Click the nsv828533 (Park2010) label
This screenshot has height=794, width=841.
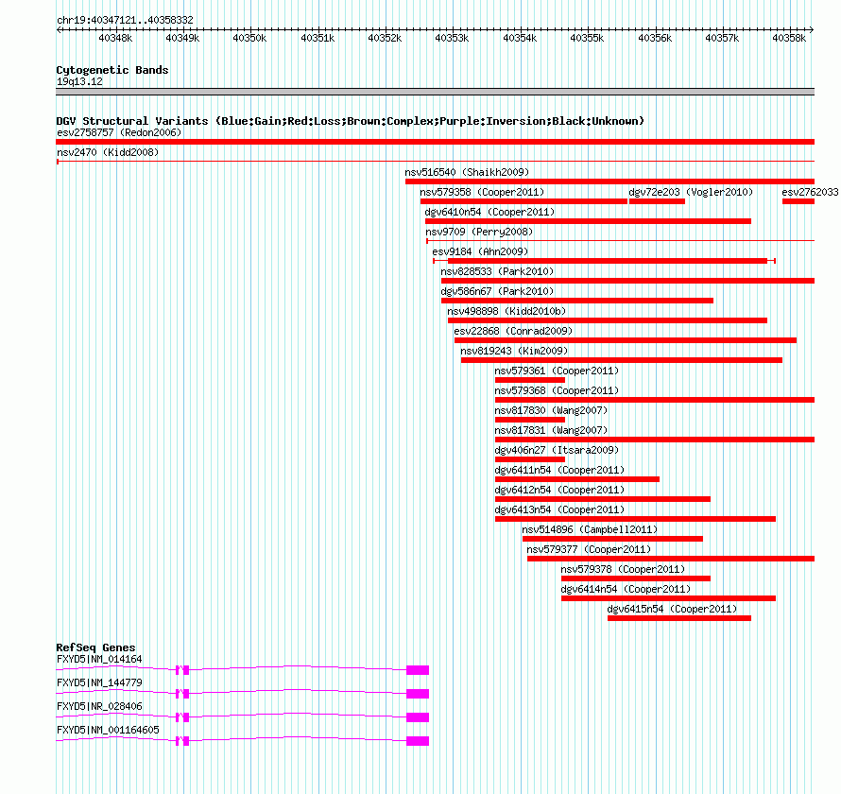(x=497, y=271)
